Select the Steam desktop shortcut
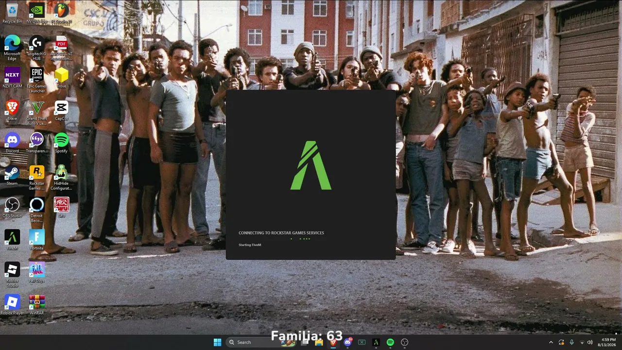The image size is (622, 350). pos(12,175)
